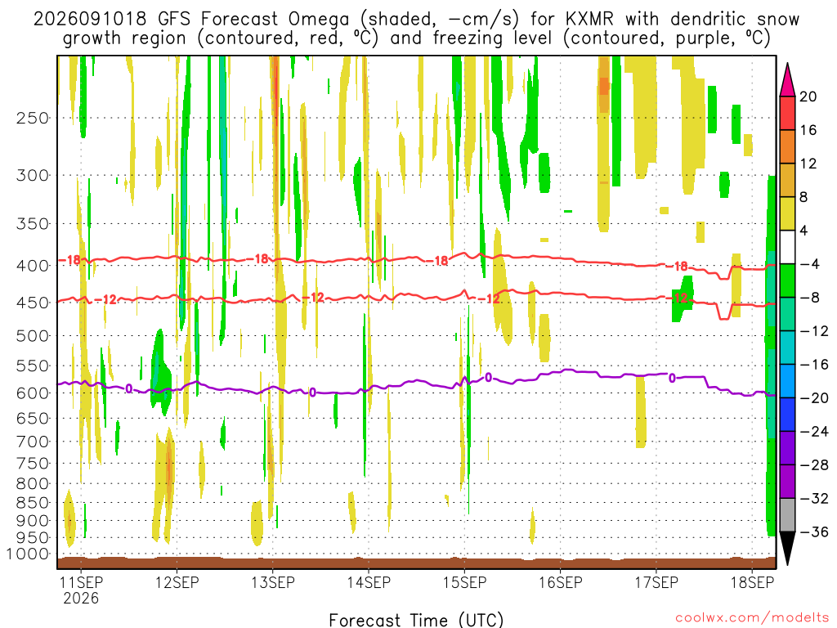The width and height of the screenshot is (837, 628).
Task: Click the 16SEP time axis label
Action: (561, 582)
